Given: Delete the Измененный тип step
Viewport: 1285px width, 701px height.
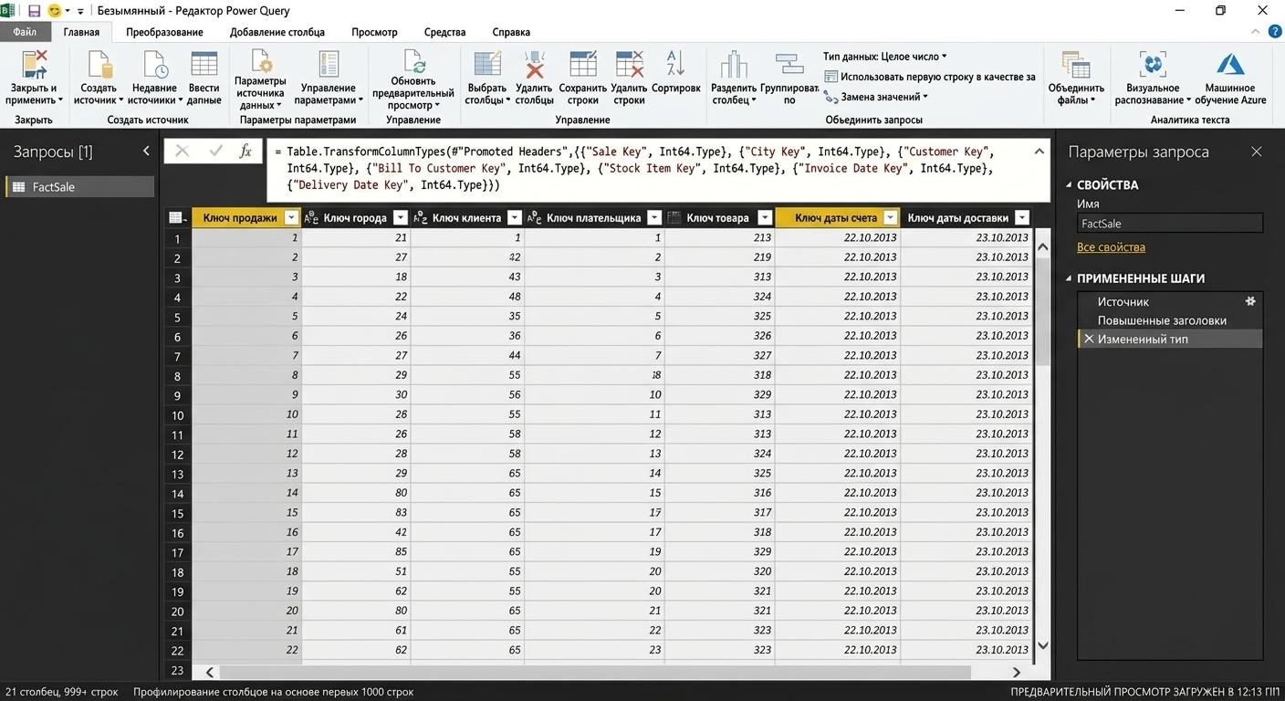Looking at the screenshot, I should point(1088,339).
